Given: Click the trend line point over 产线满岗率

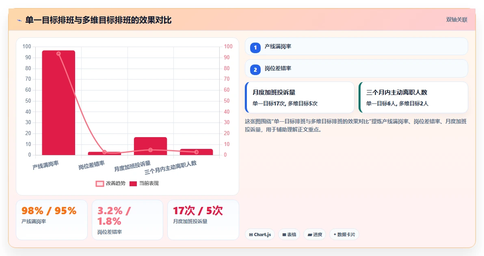Looking at the screenshot, I should click(x=58, y=54).
